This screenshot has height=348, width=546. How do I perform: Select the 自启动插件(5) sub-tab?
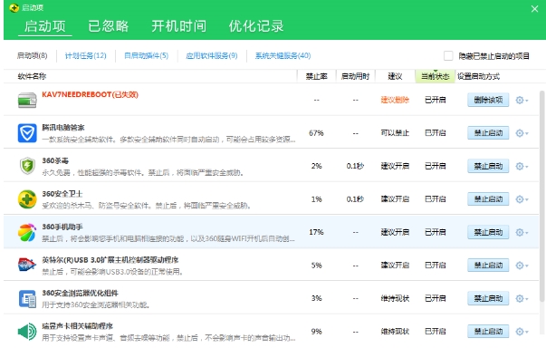point(147,56)
